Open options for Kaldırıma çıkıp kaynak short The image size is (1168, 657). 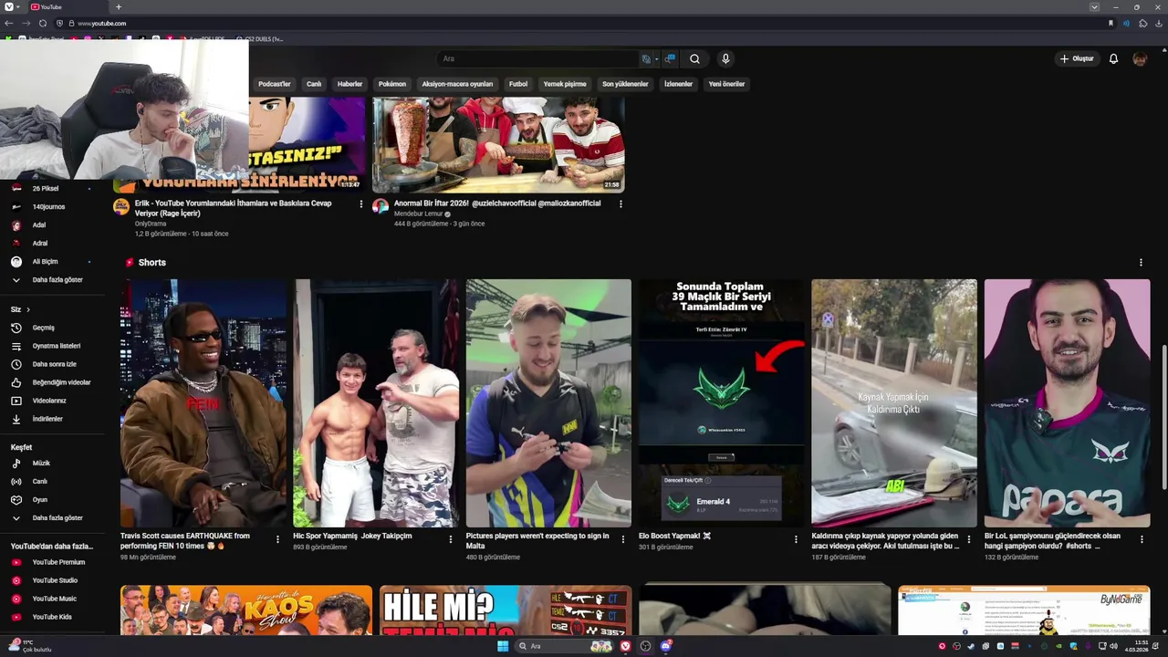coord(969,539)
